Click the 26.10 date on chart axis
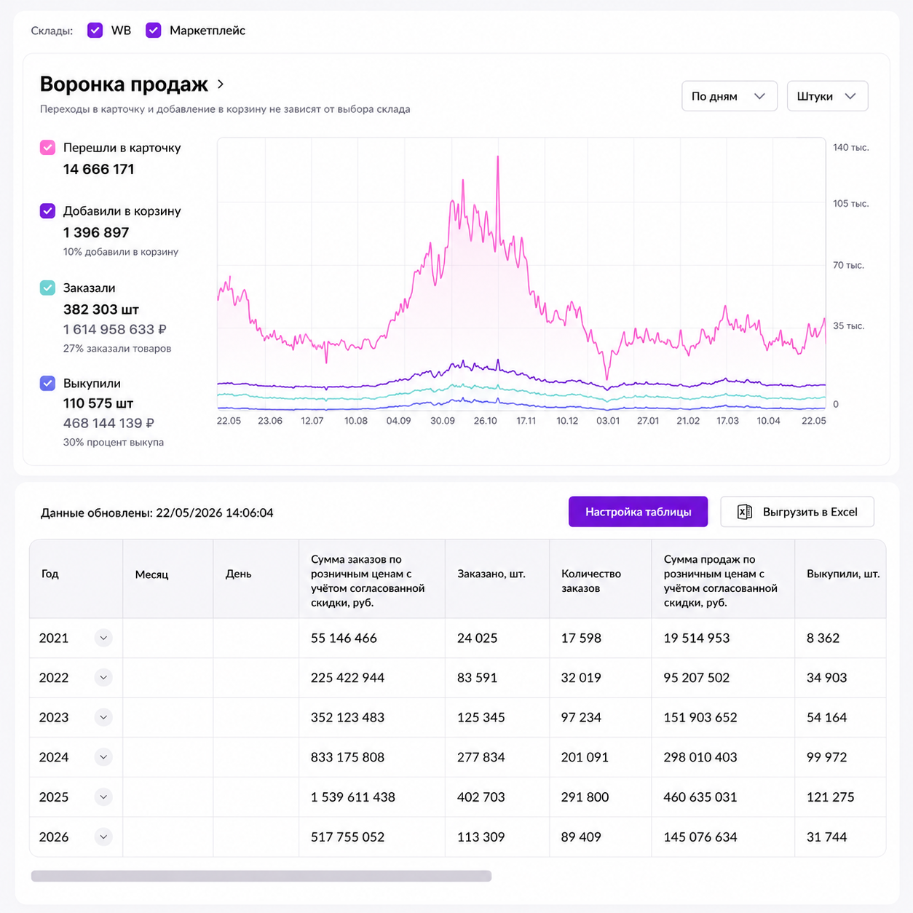This screenshot has width=913, height=913. (x=486, y=421)
